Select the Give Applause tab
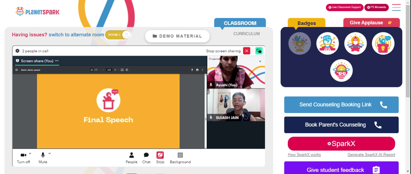411x174 pixels. click(372, 23)
